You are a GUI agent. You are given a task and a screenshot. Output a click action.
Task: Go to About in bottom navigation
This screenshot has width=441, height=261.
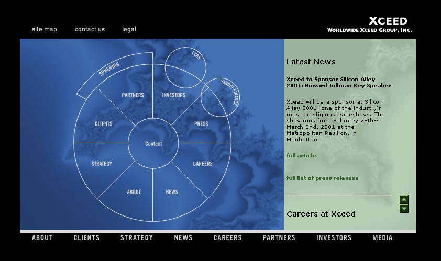tap(42, 238)
